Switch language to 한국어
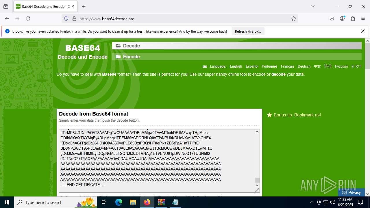Viewport: 370px width, 208px height. 356,66
